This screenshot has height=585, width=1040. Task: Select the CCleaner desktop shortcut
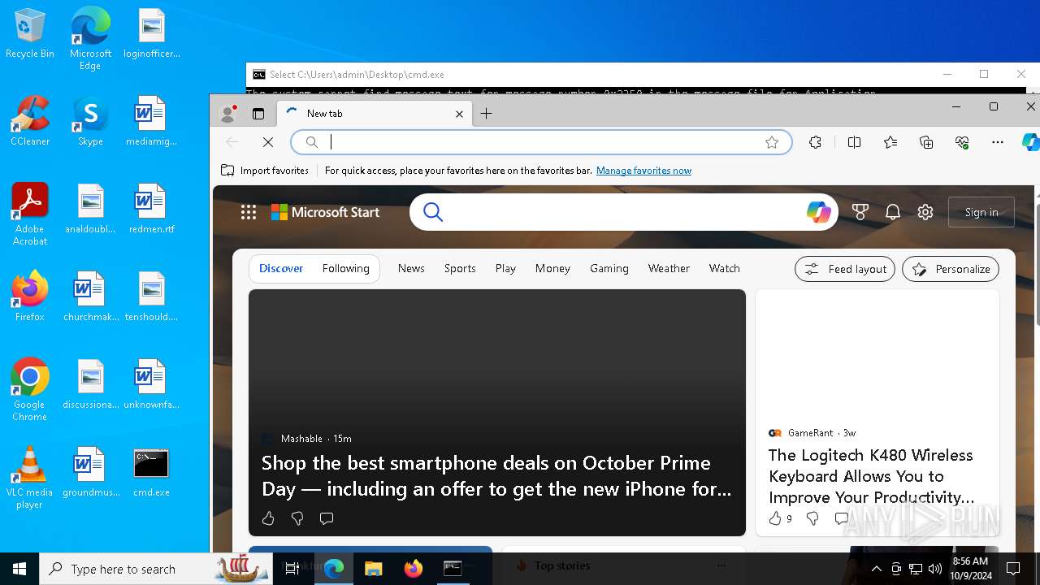click(30, 122)
